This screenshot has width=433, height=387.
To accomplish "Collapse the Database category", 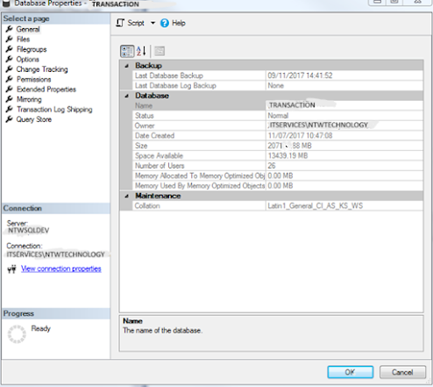I will click(127, 96).
